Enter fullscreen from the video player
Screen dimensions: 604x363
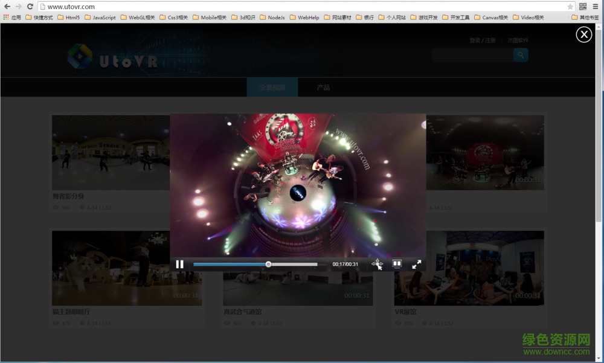pyautogui.click(x=417, y=264)
